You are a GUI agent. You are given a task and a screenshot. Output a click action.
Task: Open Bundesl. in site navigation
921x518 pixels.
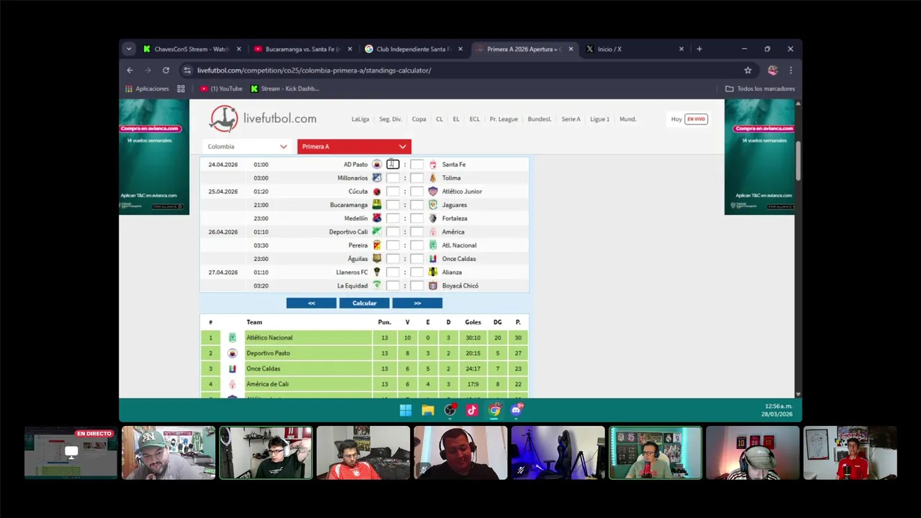coord(540,119)
